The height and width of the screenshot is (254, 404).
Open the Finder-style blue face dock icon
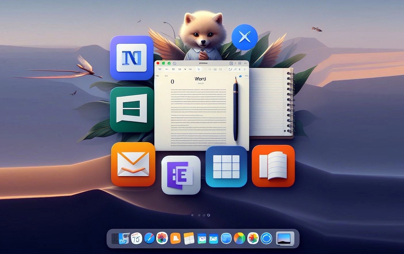coord(124,238)
